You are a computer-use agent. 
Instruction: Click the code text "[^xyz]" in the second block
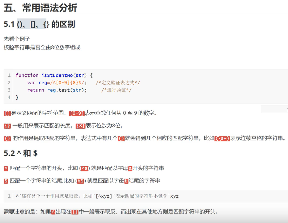(104, 196)
